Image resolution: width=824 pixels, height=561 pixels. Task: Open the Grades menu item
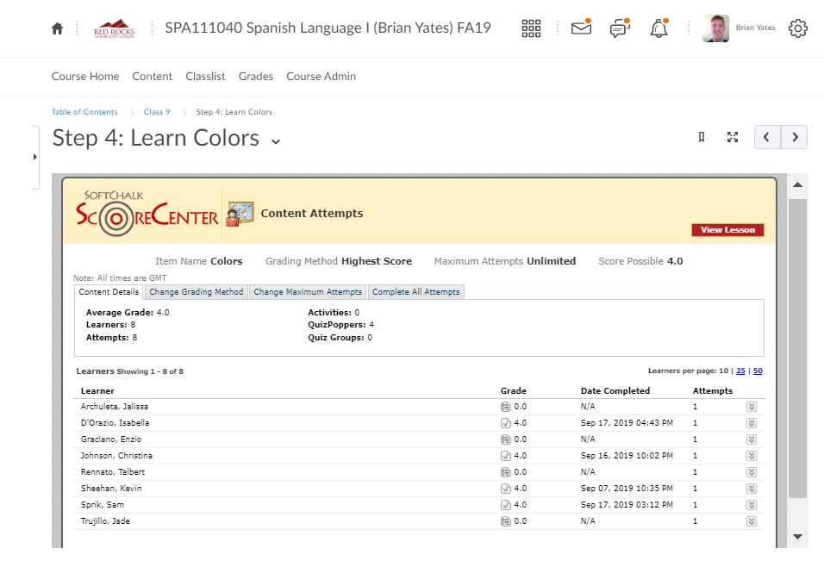(x=256, y=77)
